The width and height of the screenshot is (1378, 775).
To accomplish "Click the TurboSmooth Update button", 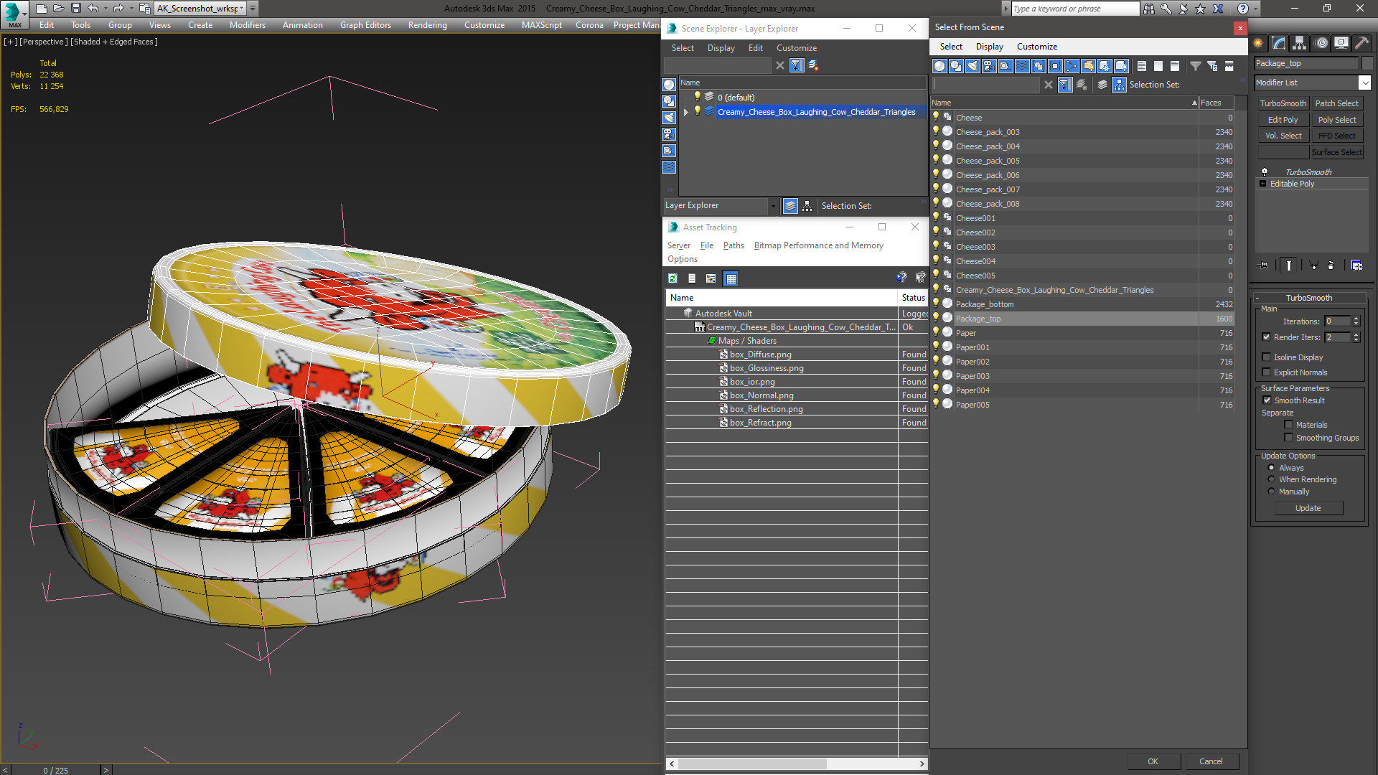I will [1308, 508].
